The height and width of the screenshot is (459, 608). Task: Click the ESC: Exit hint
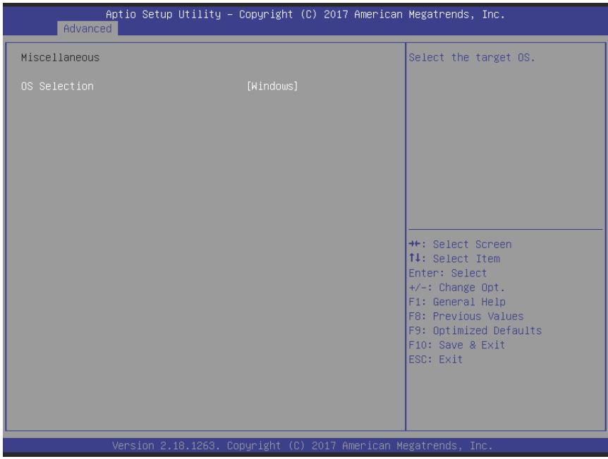[x=435, y=360]
